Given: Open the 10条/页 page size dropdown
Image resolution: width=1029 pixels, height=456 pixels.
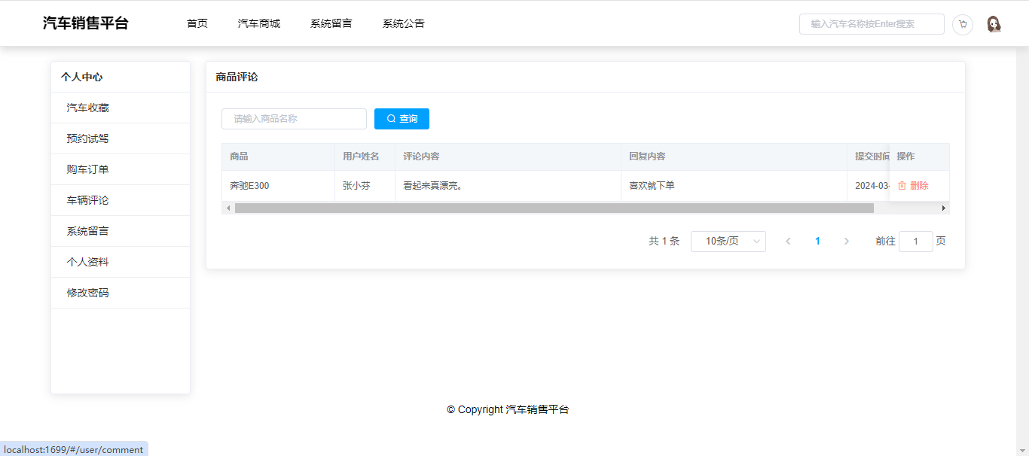Looking at the screenshot, I should (728, 242).
